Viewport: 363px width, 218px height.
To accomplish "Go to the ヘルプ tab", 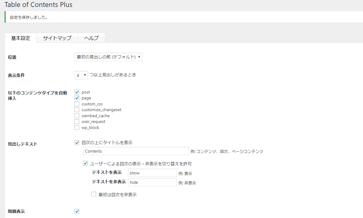I will point(91,38).
